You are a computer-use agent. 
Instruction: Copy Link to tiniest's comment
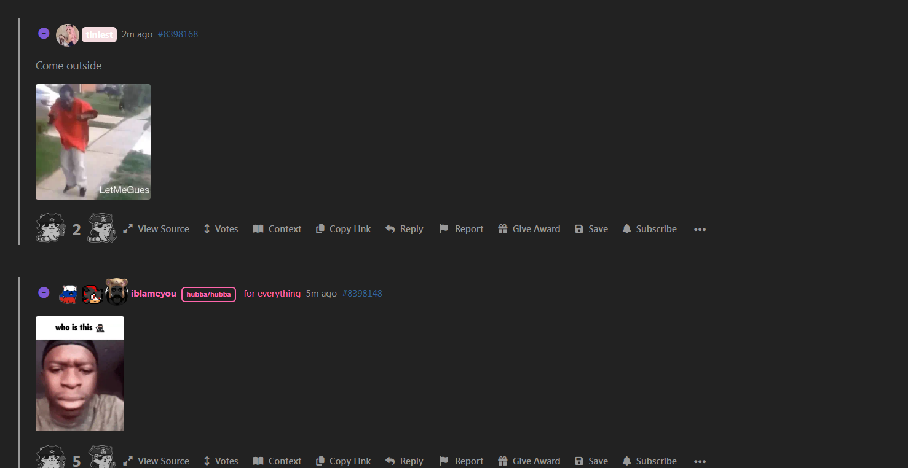pos(344,229)
